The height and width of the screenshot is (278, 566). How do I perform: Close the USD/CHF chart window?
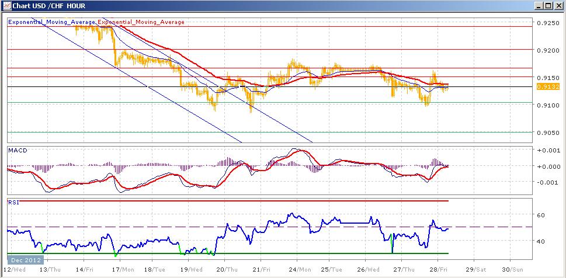point(558,6)
